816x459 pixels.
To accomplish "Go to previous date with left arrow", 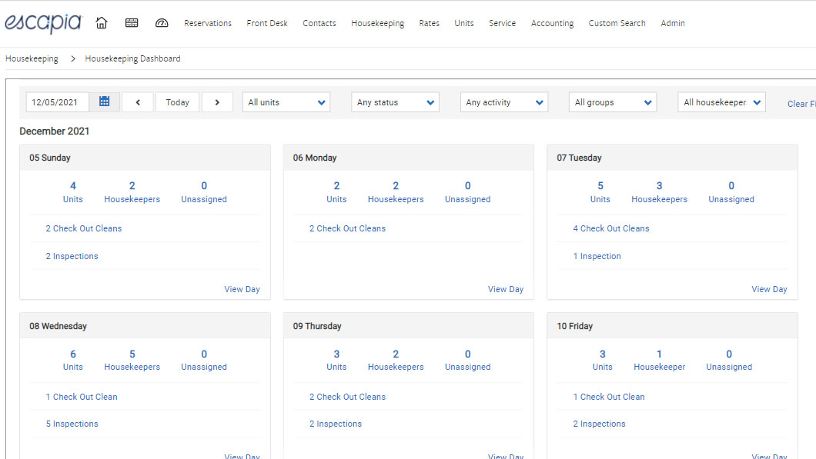I will pyautogui.click(x=138, y=102).
